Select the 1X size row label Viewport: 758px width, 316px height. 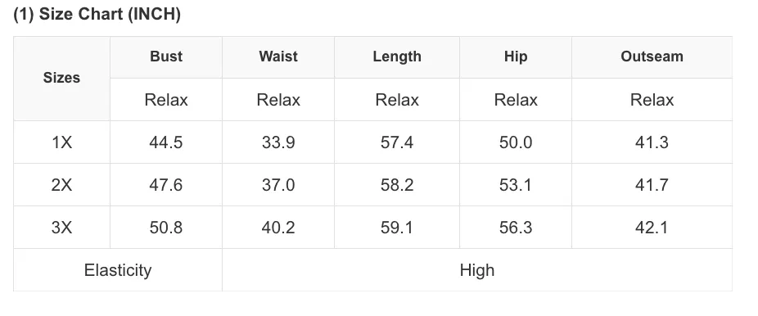pos(61,142)
